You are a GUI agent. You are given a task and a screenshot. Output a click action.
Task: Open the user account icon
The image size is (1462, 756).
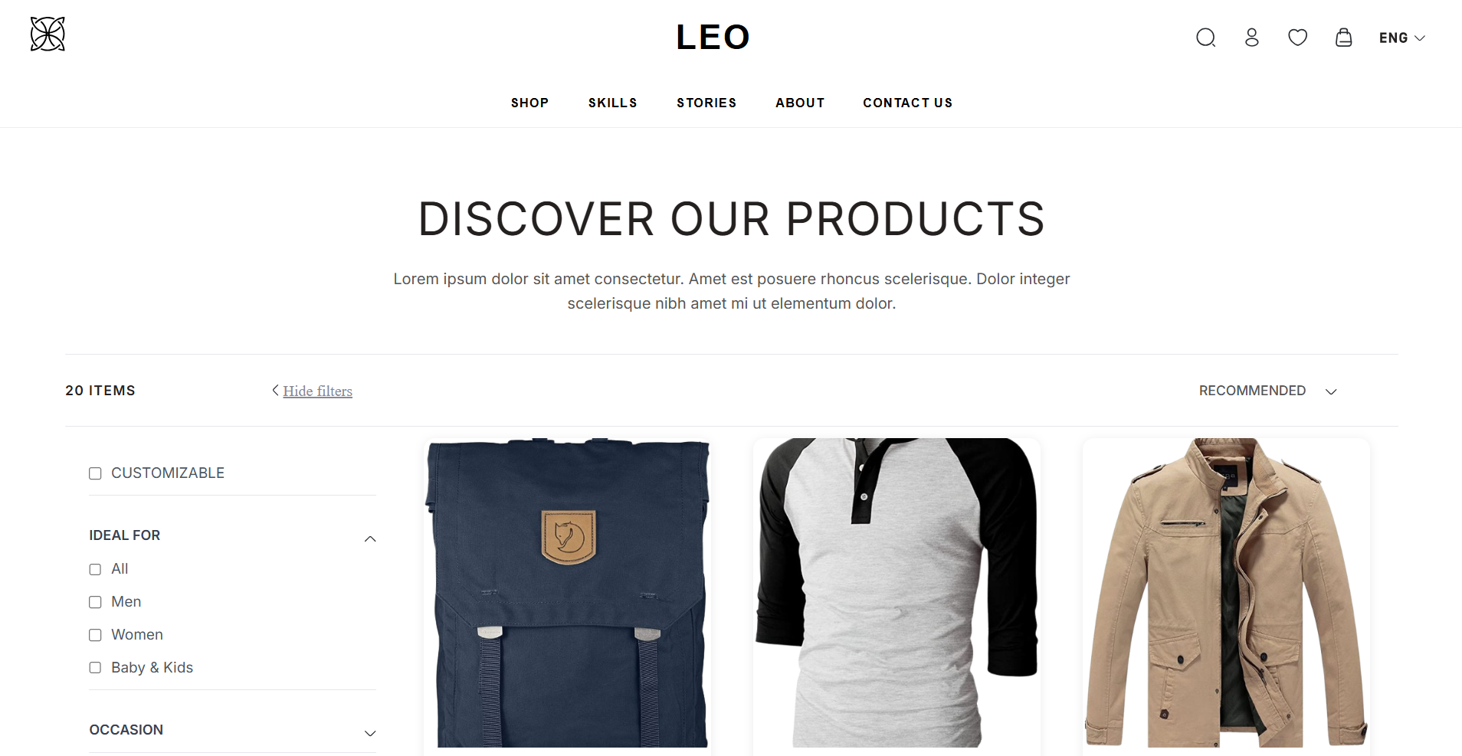pos(1252,38)
